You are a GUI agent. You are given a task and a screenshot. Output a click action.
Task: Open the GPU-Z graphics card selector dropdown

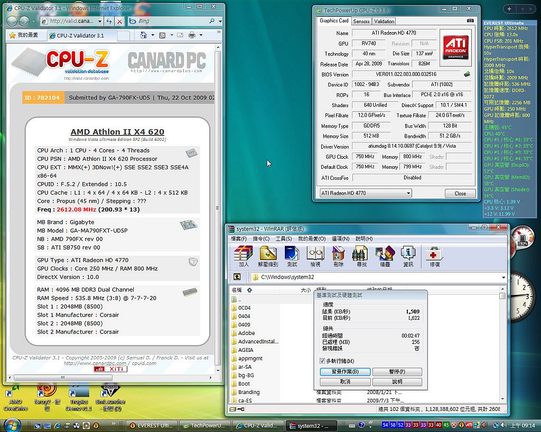366,193
